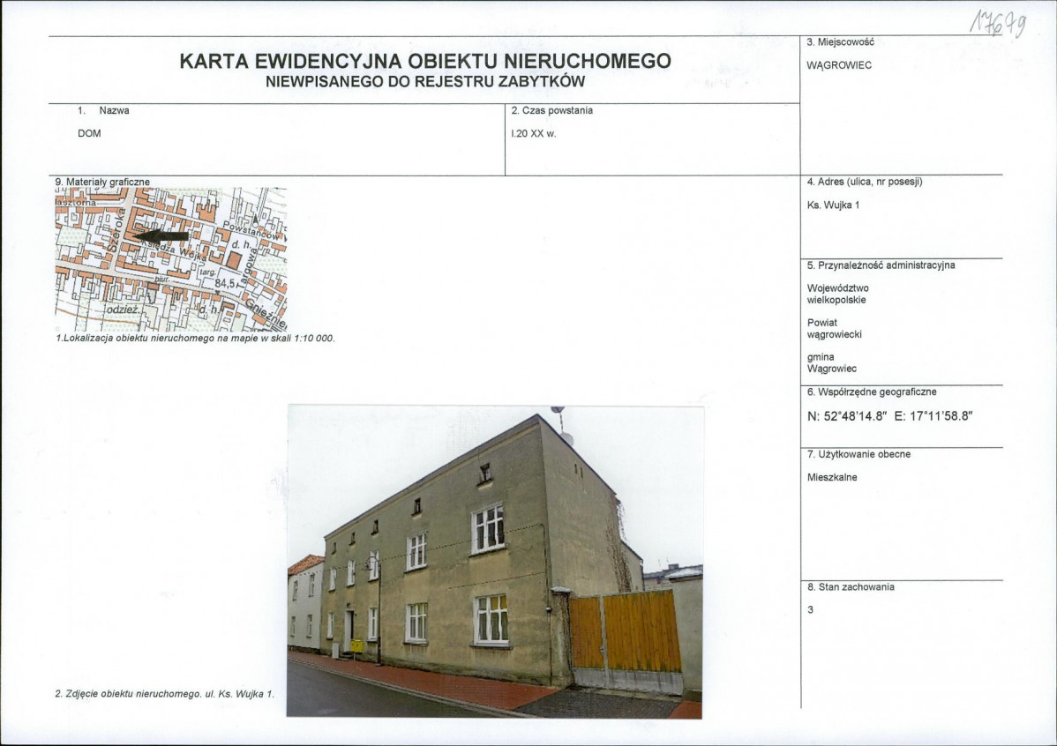The height and width of the screenshot is (746, 1057).
Task: Click the '9. Materiały graficzne' label
Action: pos(102,182)
